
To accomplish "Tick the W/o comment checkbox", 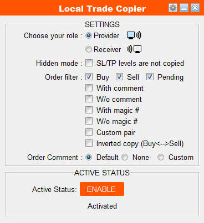I will point(89,99).
